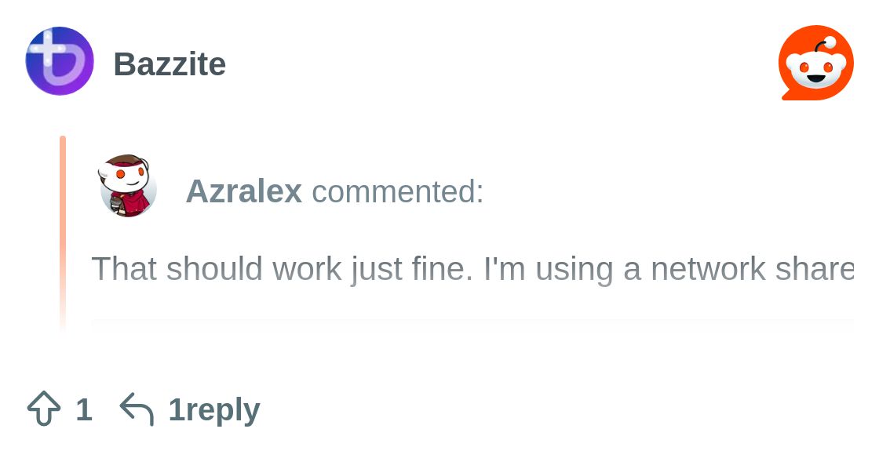This screenshot has height=458, width=879.
Task: Click the word "That" starting the comment
Action: point(124,269)
